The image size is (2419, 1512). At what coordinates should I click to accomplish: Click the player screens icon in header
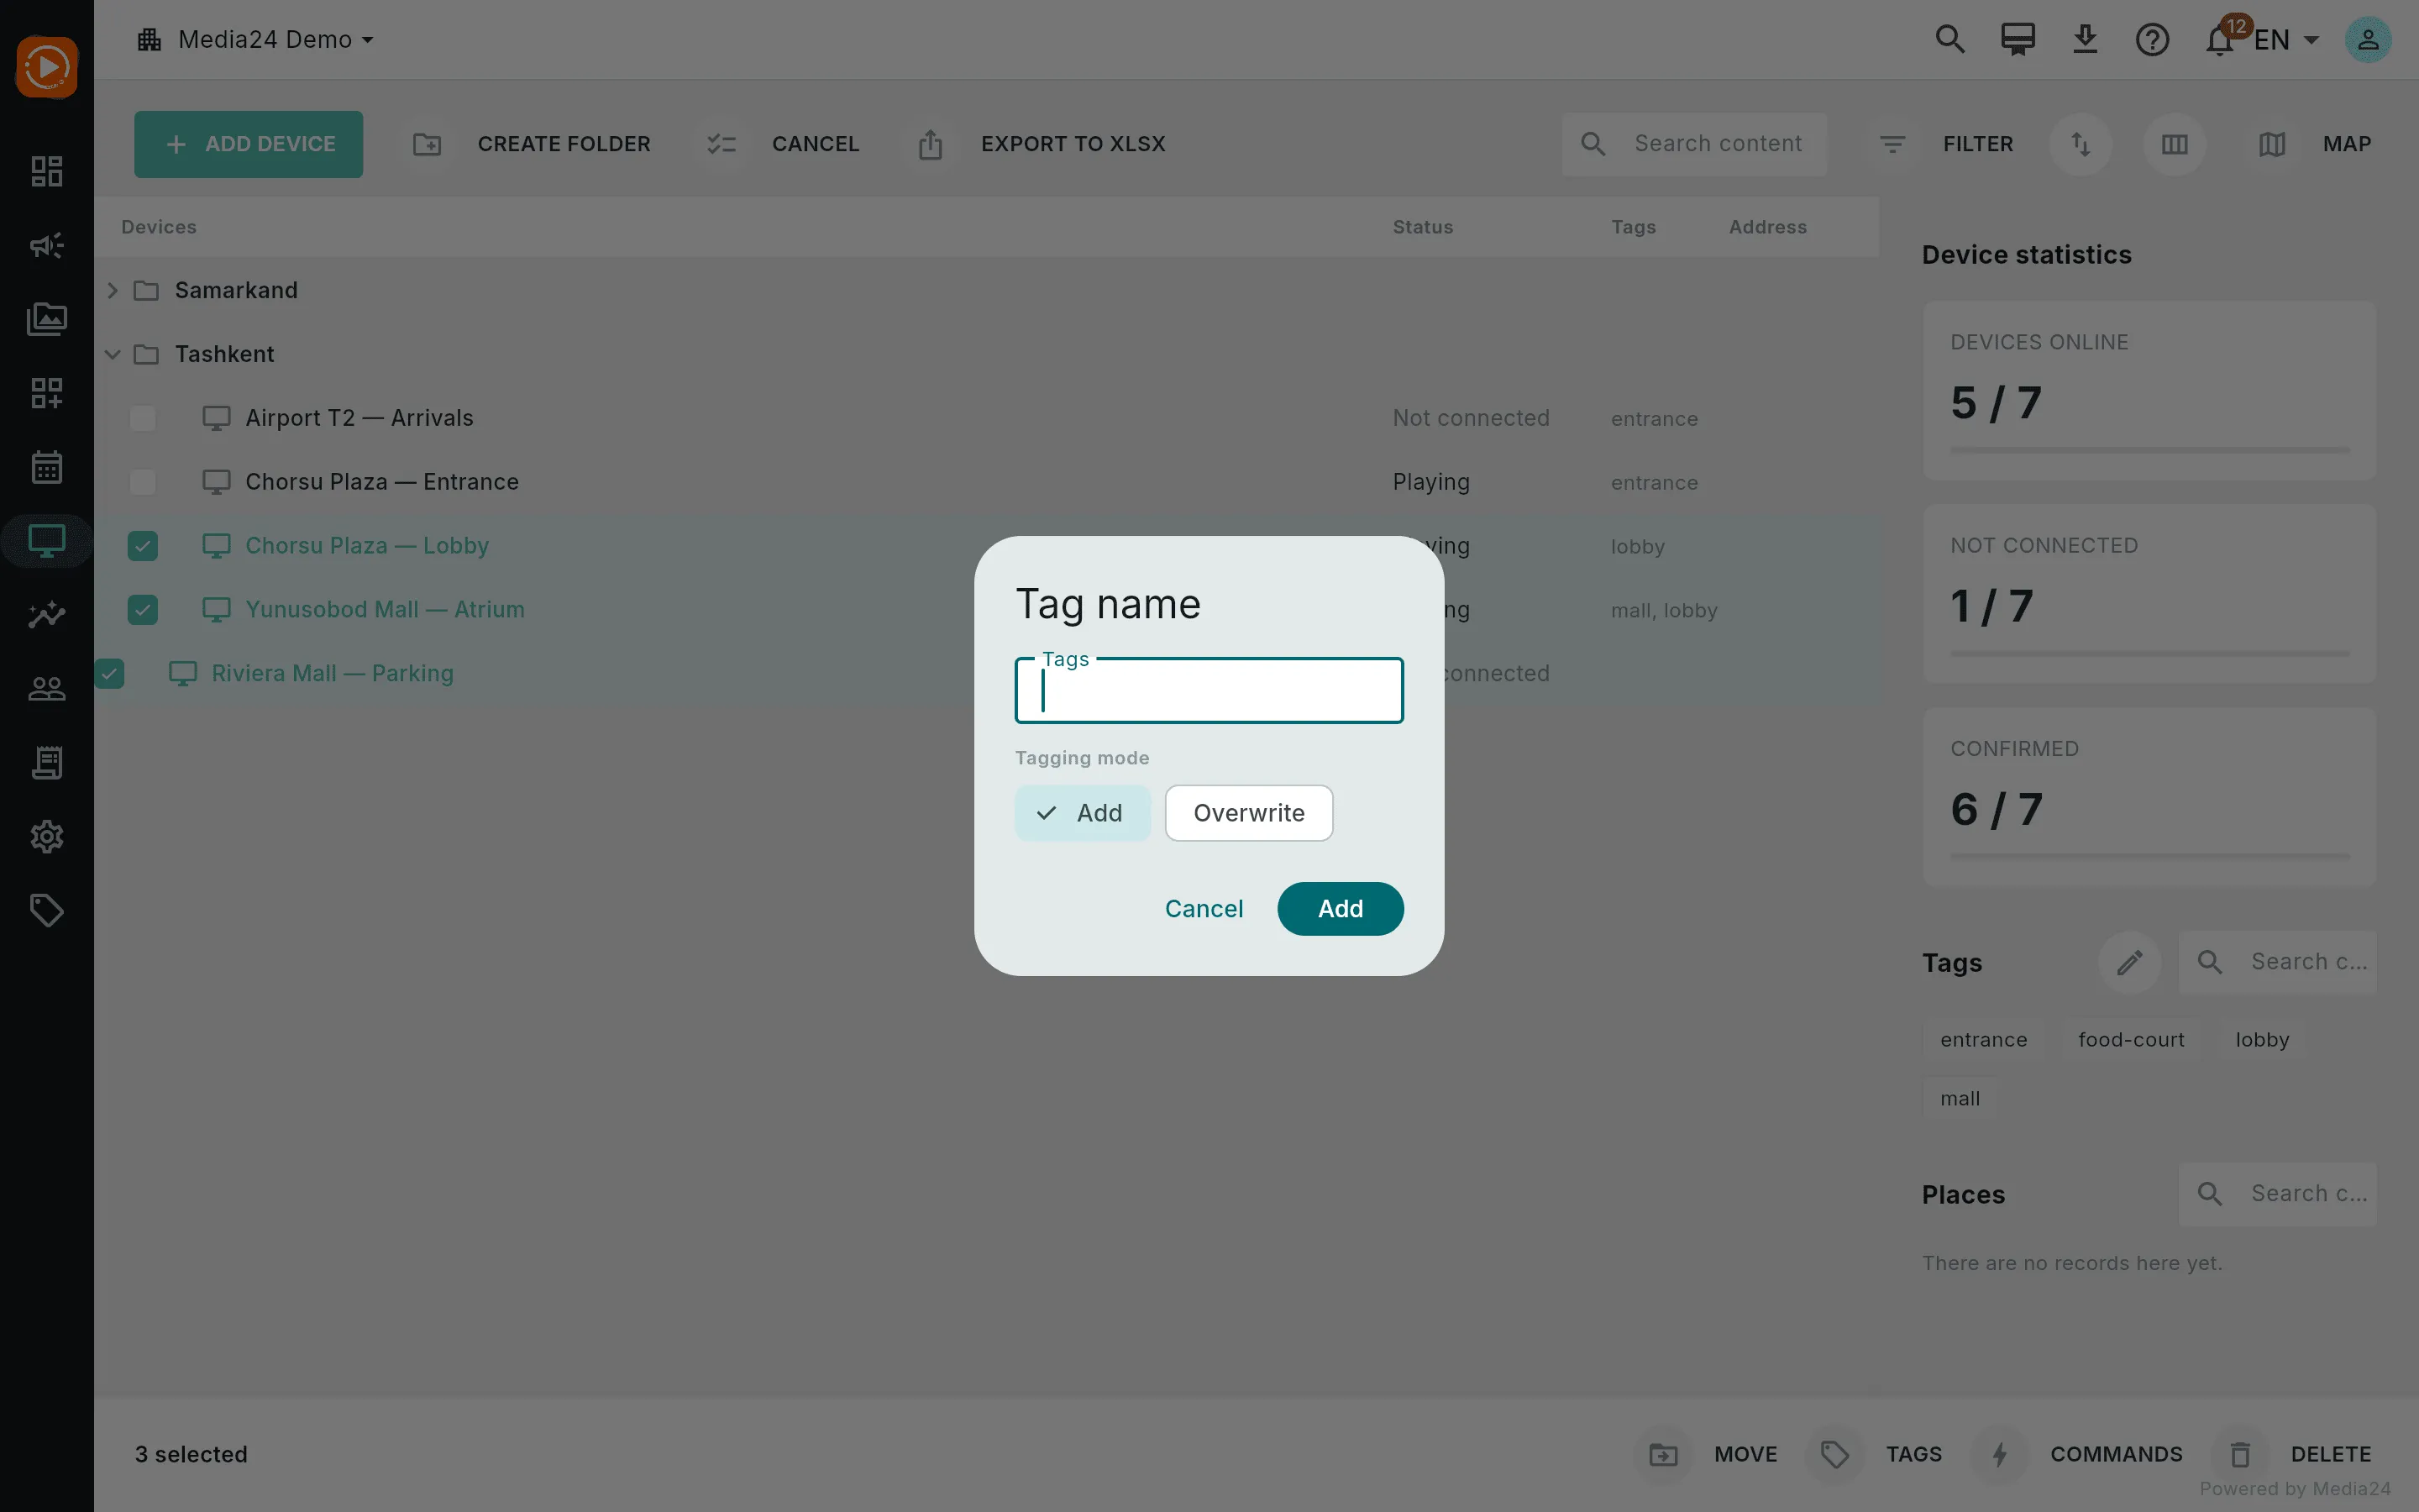(x=2018, y=40)
